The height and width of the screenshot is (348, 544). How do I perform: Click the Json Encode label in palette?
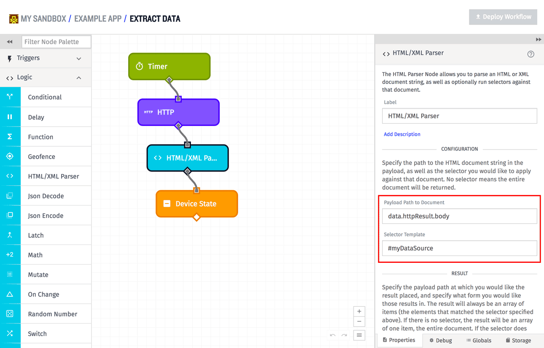[x=46, y=216]
